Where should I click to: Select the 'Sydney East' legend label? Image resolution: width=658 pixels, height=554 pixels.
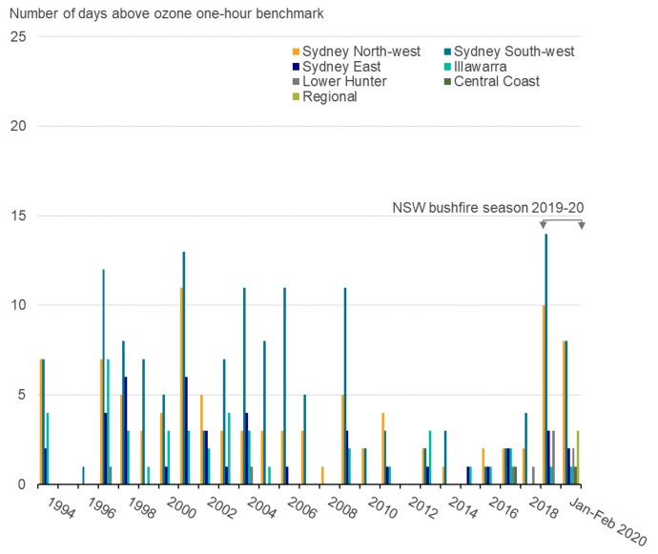tap(341, 67)
